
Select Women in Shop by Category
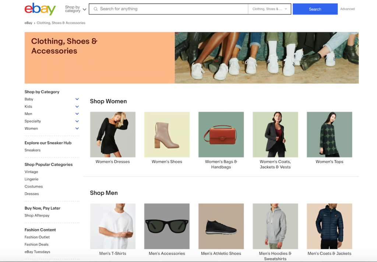click(x=31, y=128)
